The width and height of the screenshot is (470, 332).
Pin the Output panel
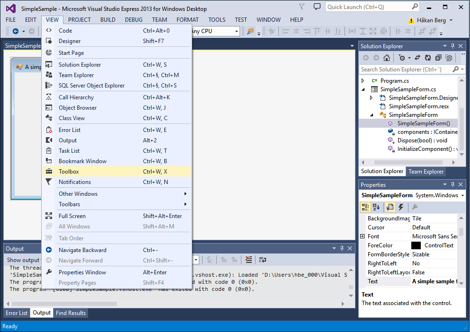pyautogui.click(x=342, y=248)
